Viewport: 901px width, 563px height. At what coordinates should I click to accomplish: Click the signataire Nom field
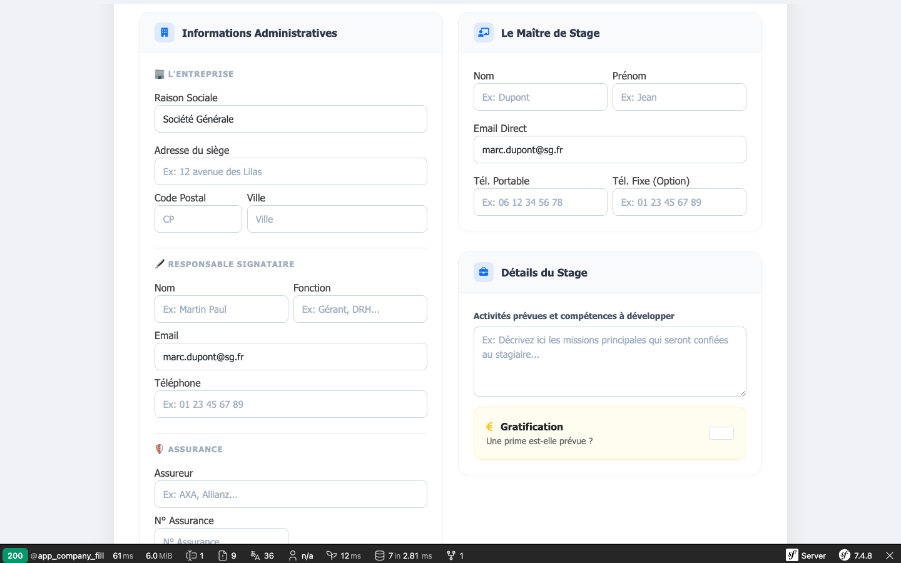(221, 309)
